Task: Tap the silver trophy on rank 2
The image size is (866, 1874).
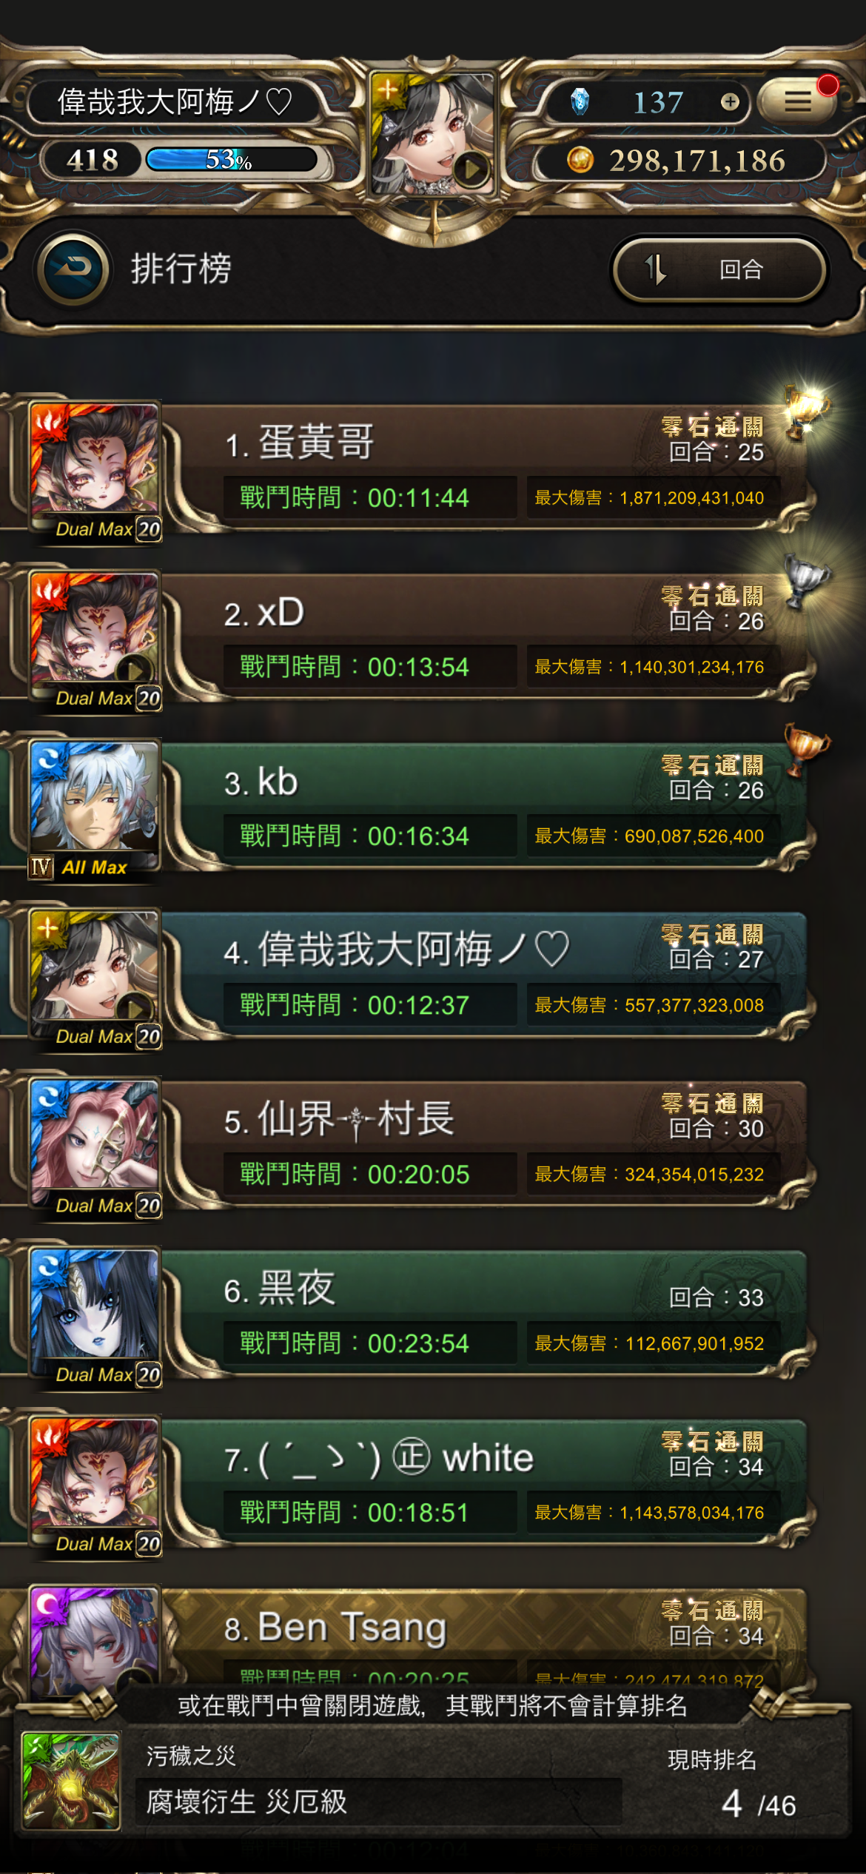Action: coord(805,580)
